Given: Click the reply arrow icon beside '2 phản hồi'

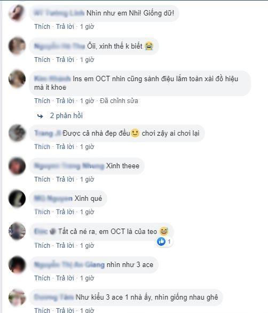Looking at the screenshot, I should (40, 116).
